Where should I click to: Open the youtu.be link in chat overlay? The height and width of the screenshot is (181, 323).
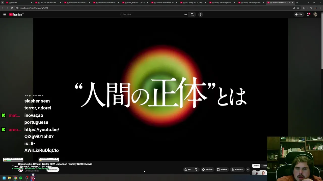click(42, 140)
